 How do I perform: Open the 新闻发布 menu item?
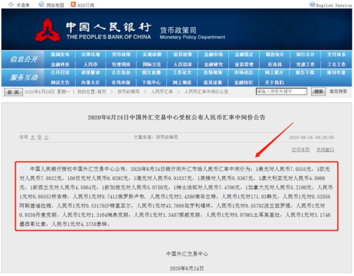[60, 55]
